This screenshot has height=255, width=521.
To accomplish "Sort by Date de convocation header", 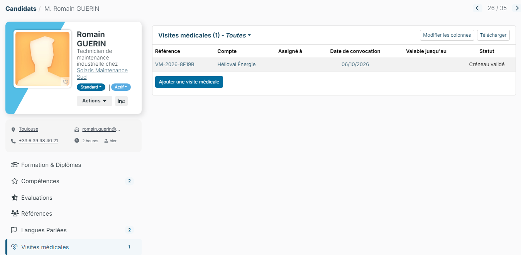I will [x=355, y=51].
